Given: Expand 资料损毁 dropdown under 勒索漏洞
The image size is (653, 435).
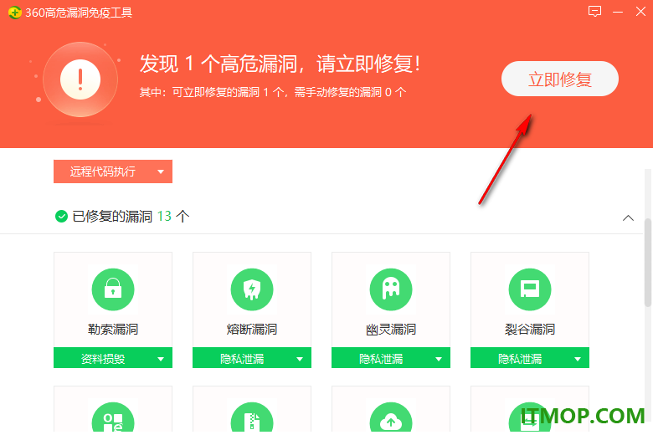Looking at the screenshot, I should [113, 358].
